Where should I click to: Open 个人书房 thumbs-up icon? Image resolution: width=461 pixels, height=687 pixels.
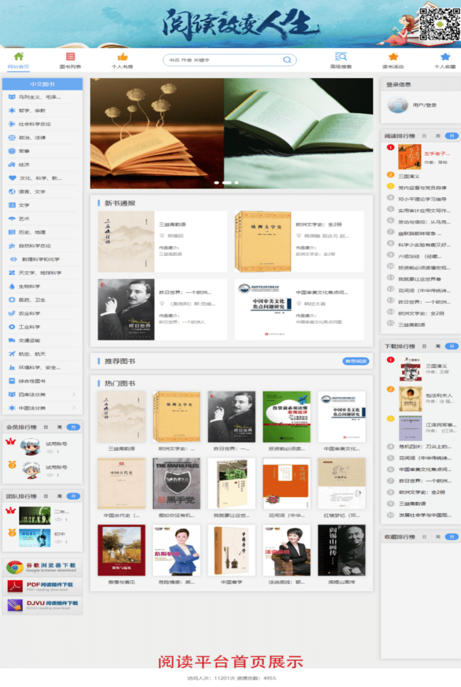[122, 56]
